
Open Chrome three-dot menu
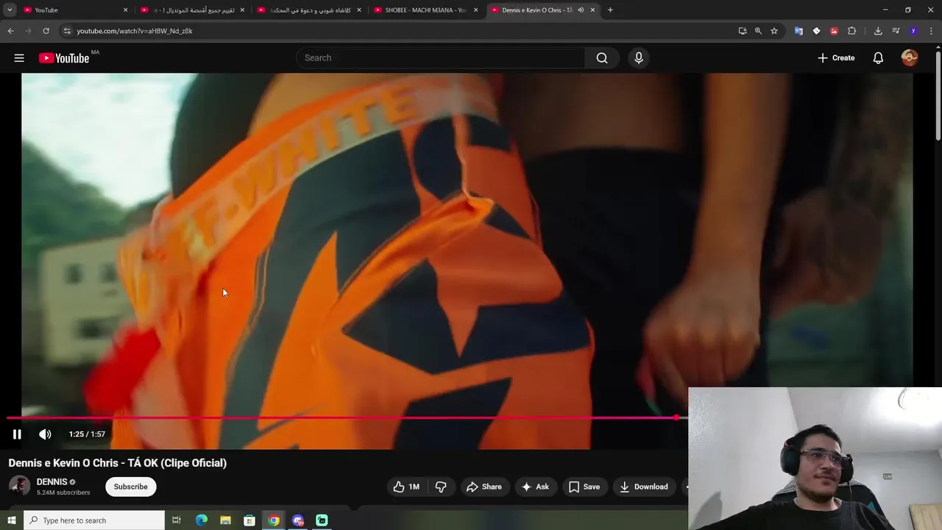[931, 31]
